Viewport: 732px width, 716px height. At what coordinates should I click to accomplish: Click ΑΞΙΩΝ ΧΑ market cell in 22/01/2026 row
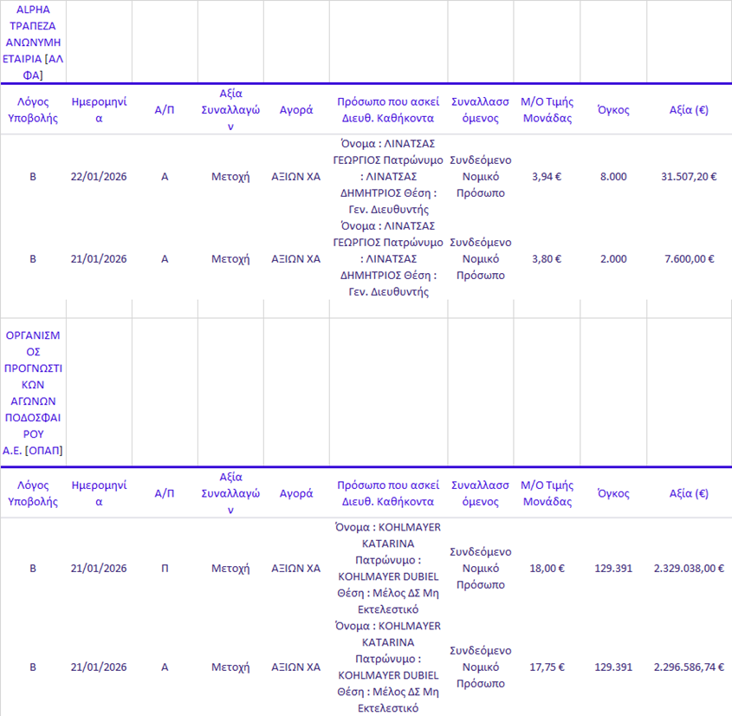click(x=296, y=177)
